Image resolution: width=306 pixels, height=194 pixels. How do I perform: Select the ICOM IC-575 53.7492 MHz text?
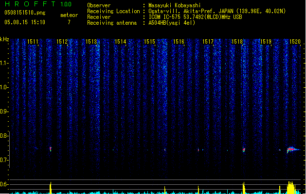pyautogui.click(x=195, y=17)
